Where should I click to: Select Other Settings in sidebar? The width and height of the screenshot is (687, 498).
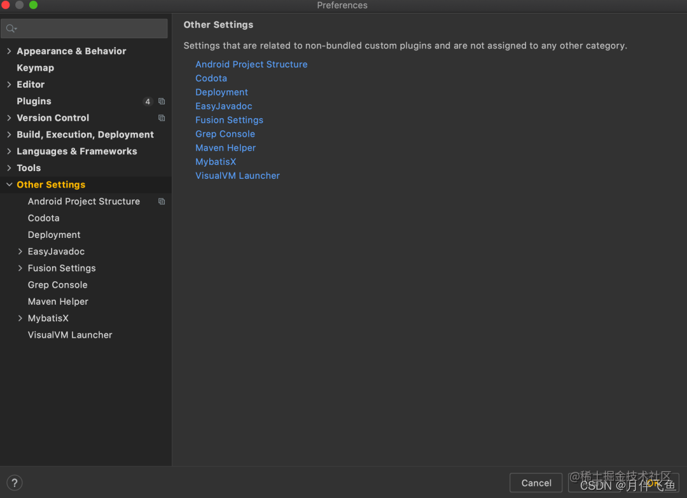point(52,185)
